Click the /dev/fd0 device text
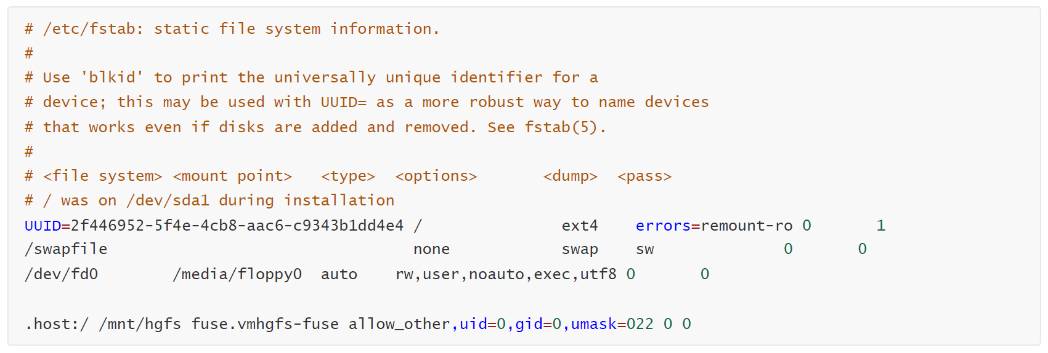The width and height of the screenshot is (1048, 353). point(62,274)
